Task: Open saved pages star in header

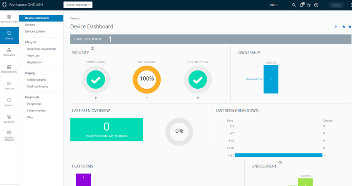Action: click(x=309, y=5)
